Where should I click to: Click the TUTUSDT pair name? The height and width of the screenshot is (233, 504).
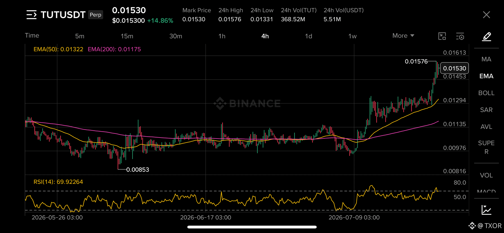pyautogui.click(x=63, y=15)
